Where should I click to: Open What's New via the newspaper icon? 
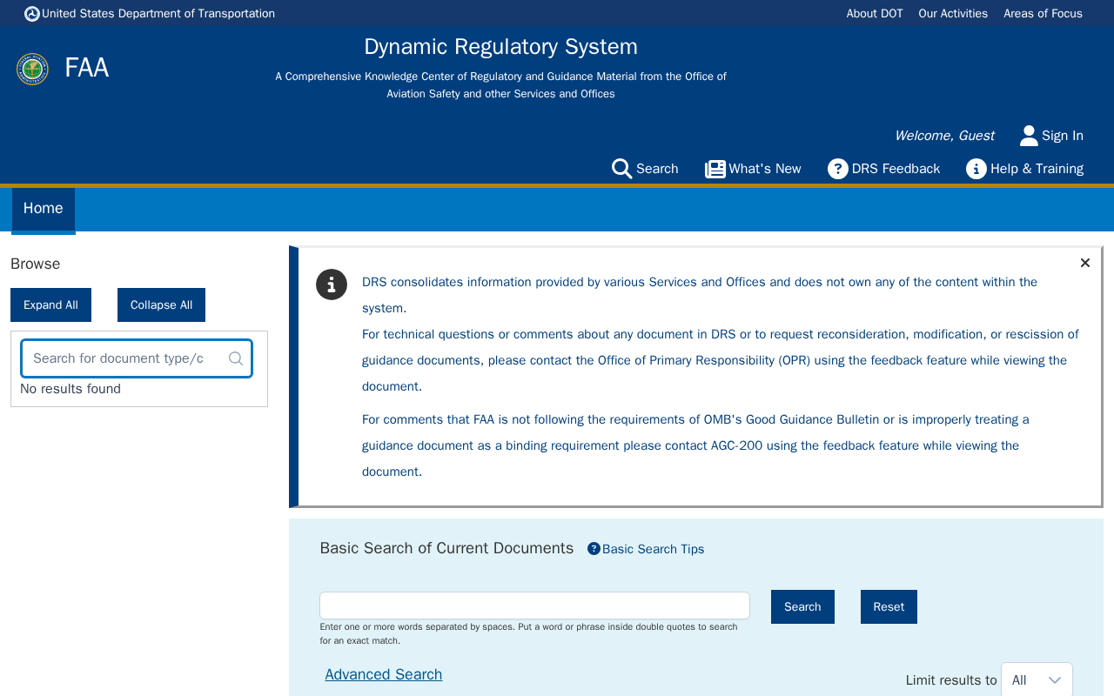pyautogui.click(x=715, y=169)
